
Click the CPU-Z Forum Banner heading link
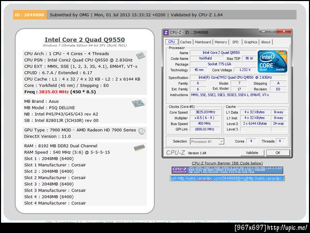(227, 163)
